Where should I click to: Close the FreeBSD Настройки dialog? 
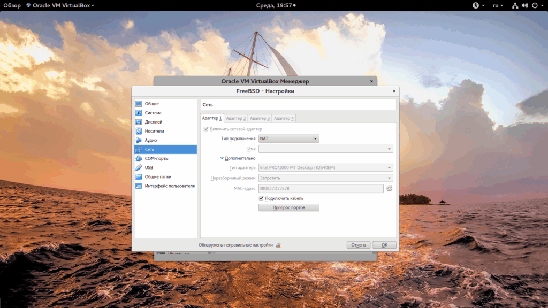coord(394,91)
